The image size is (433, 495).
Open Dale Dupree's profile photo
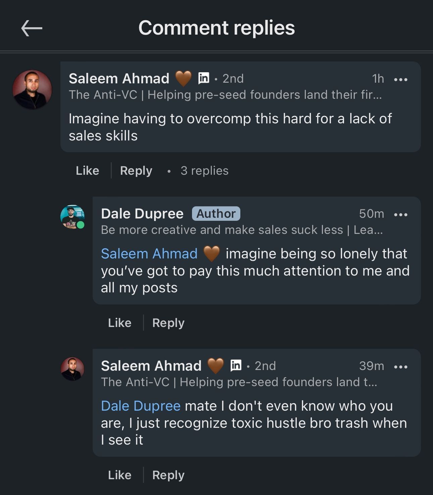(72, 217)
